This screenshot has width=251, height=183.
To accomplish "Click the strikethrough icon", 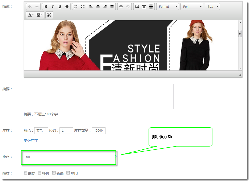I will (x=67, y=7).
